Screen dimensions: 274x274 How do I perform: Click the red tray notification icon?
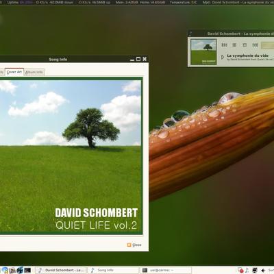tap(240, 271)
